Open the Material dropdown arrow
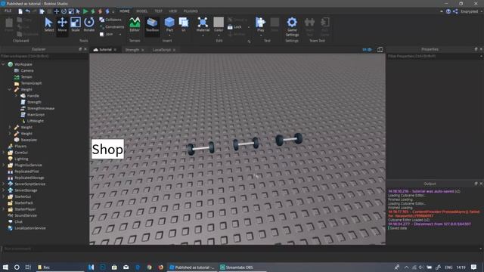The width and height of the screenshot is (484, 272). click(x=203, y=36)
